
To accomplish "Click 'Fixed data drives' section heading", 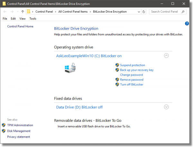I will tap(68, 99).
